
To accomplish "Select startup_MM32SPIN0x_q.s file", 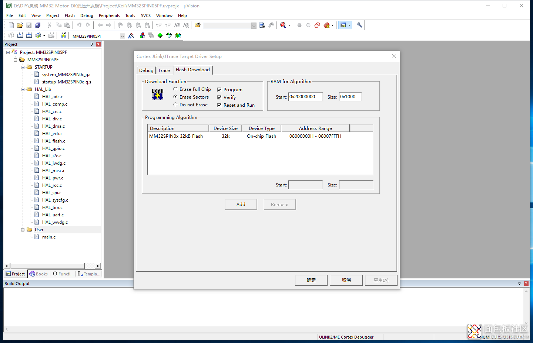I will tap(67, 82).
